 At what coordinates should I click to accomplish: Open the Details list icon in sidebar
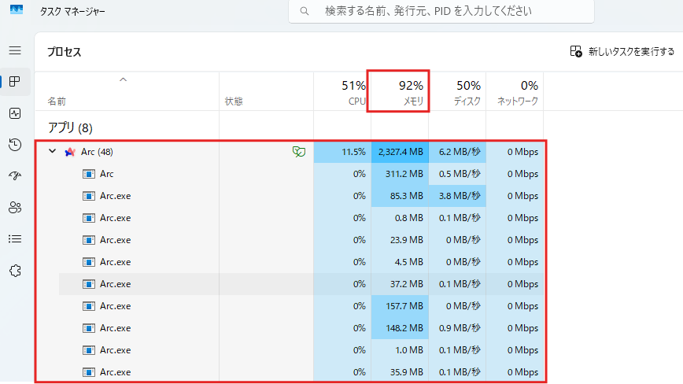tap(15, 239)
